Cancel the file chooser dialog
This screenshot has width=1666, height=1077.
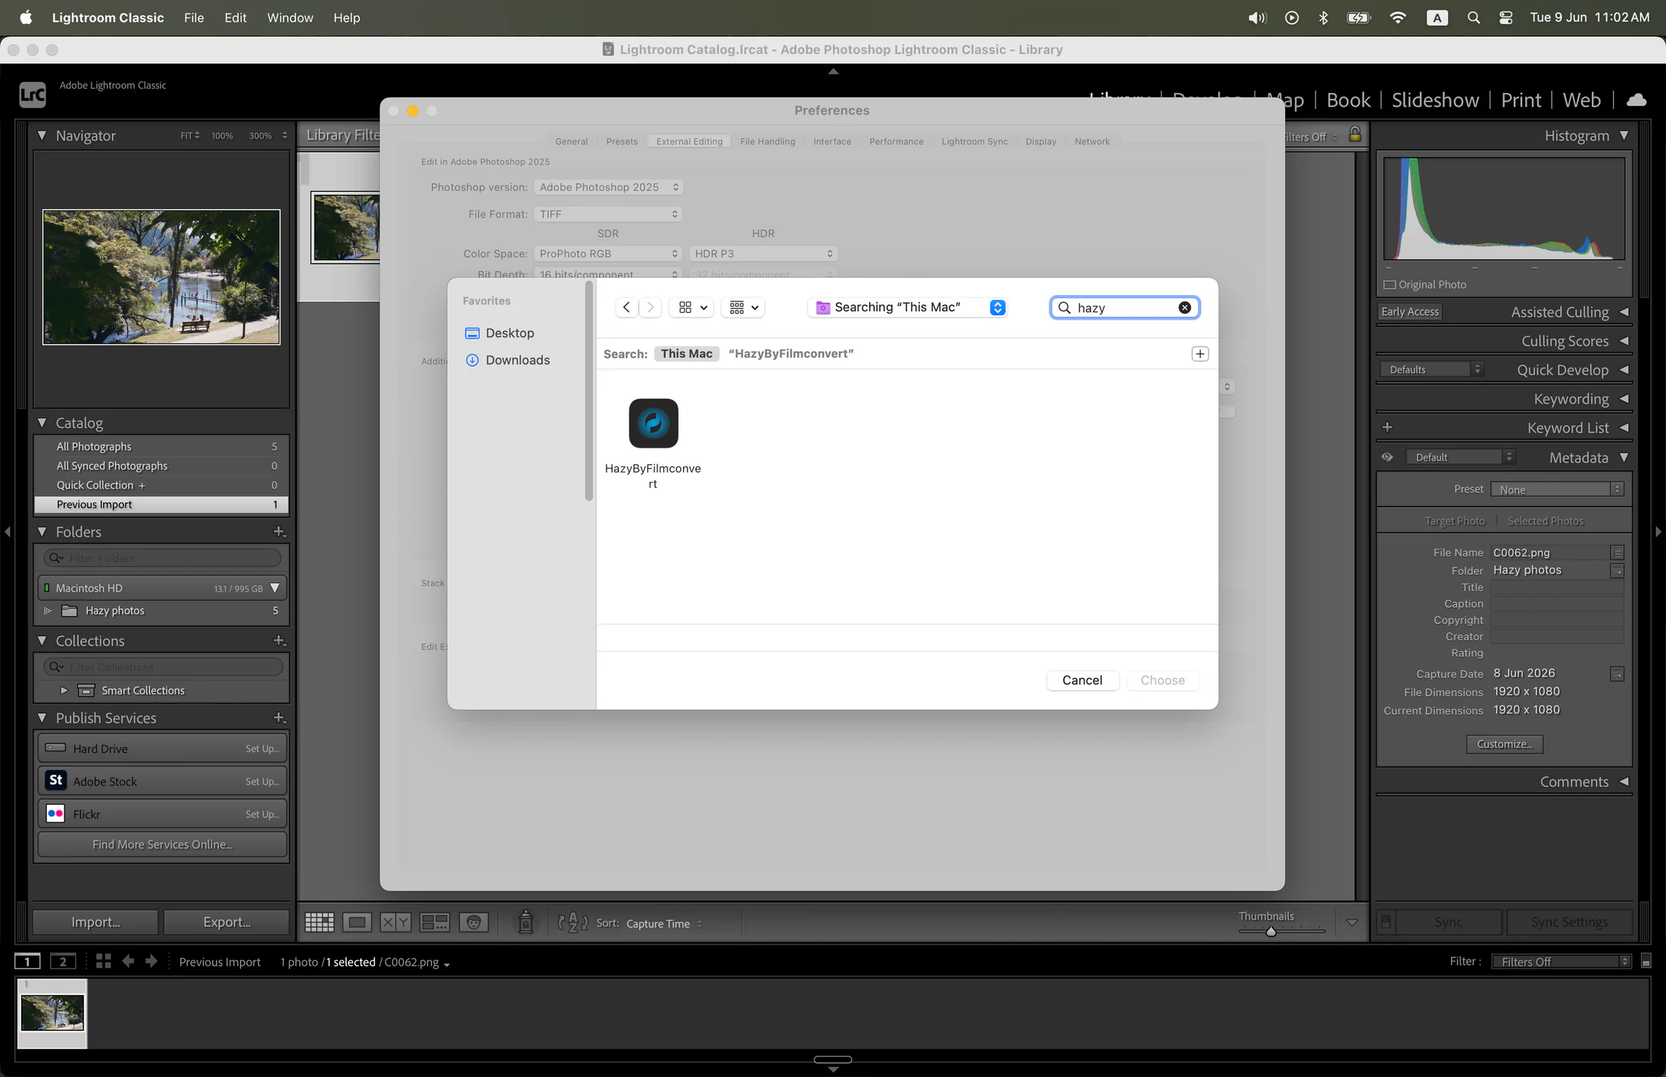pyautogui.click(x=1082, y=680)
